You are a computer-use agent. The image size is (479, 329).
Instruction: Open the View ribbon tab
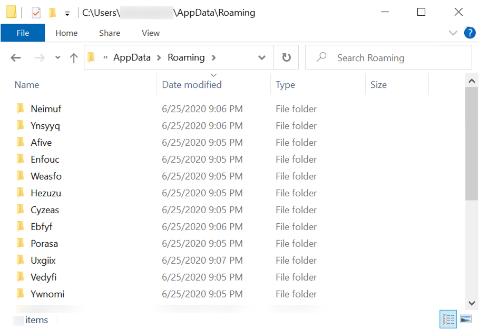[x=151, y=33]
